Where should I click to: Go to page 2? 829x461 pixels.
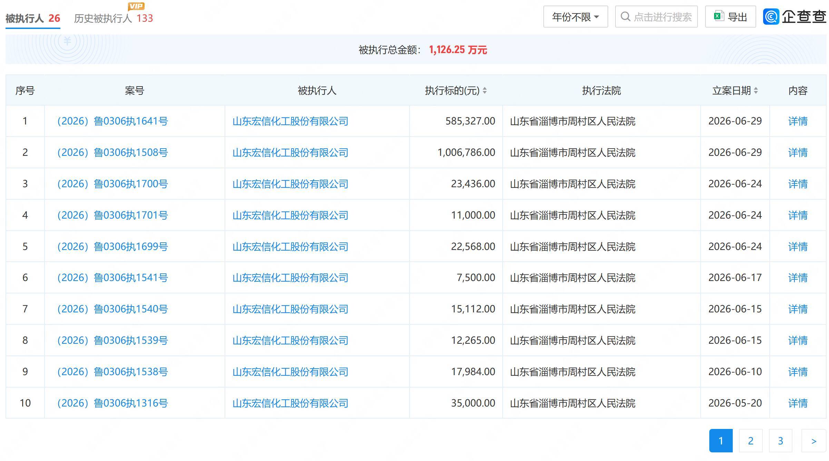(751, 441)
